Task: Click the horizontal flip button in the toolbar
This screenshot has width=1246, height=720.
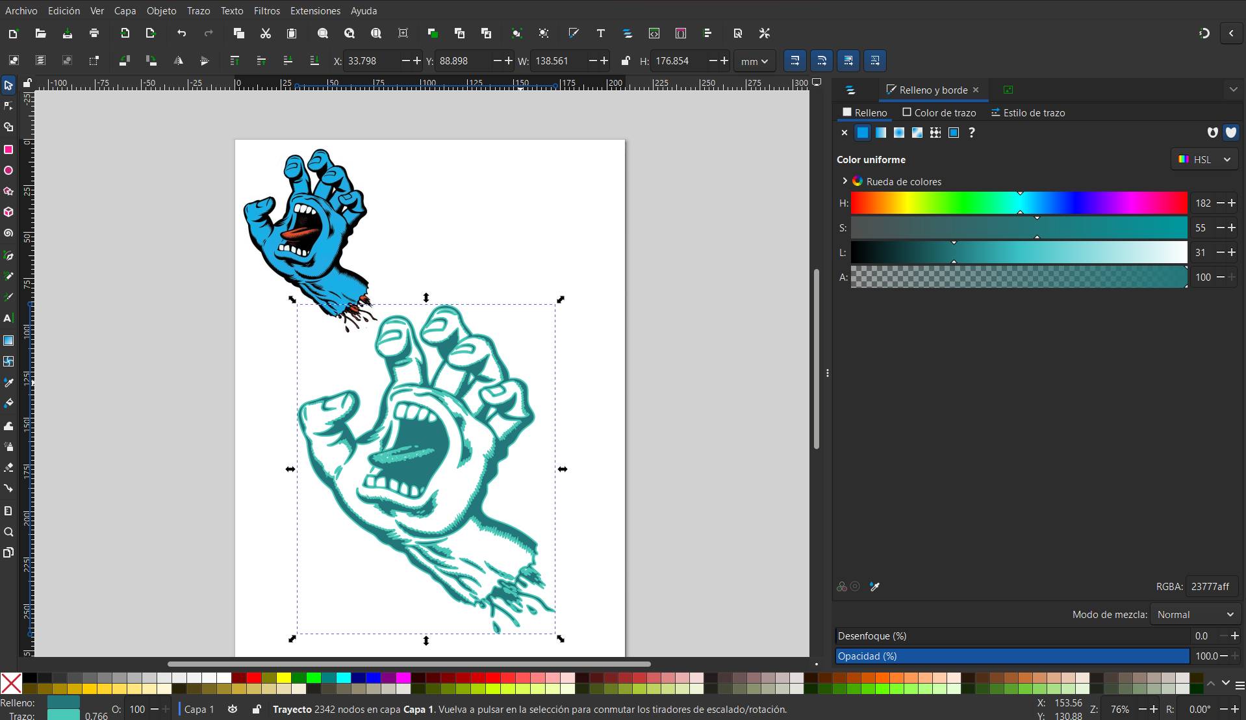Action: tap(179, 60)
